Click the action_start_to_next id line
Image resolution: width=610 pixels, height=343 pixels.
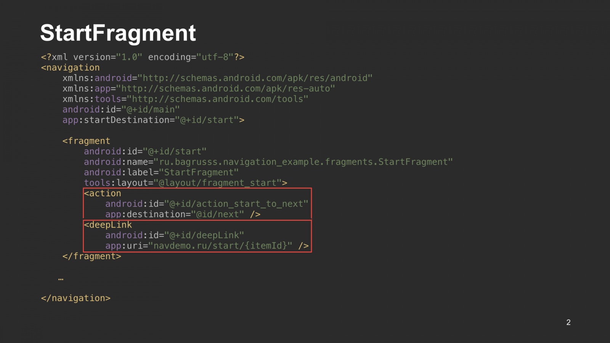pyautogui.click(x=207, y=204)
